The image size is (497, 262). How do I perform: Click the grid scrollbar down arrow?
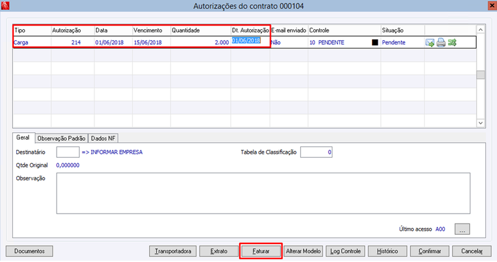pyautogui.click(x=480, y=123)
